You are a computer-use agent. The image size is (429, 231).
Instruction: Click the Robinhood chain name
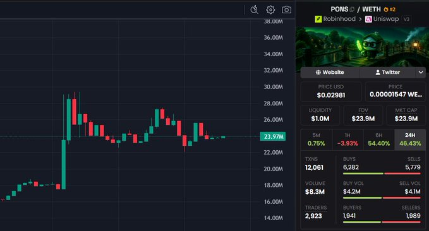339,19
